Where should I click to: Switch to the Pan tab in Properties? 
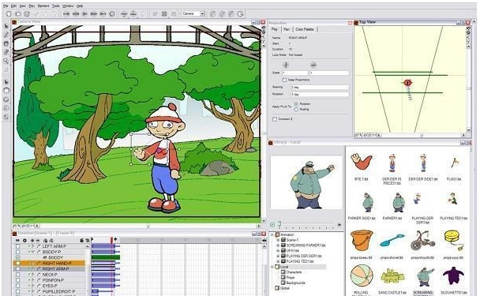[x=287, y=29]
